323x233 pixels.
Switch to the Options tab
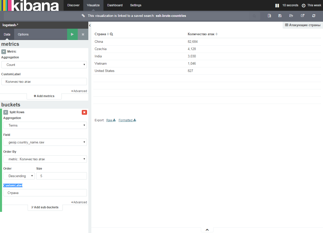23,34
